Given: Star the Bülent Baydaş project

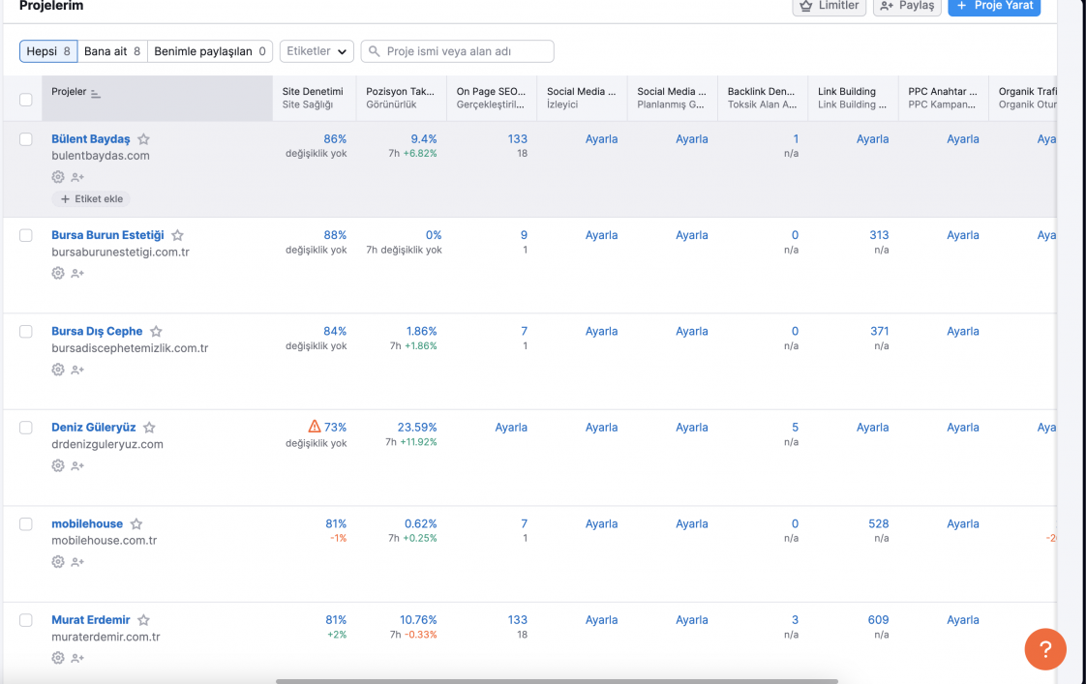Looking at the screenshot, I should point(144,139).
